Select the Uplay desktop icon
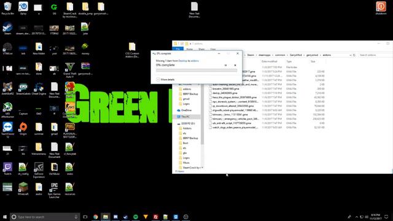This screenshot has height=221, width=393. coord(23,8)
